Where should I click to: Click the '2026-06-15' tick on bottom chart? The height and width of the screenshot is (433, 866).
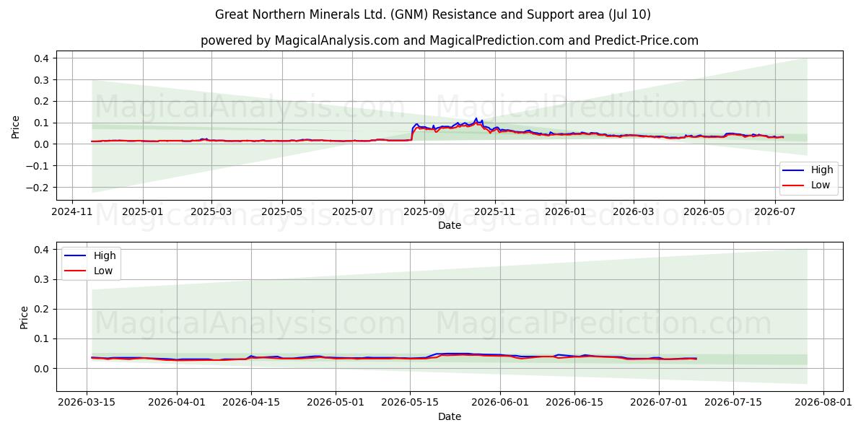click(x=574, y=403)
